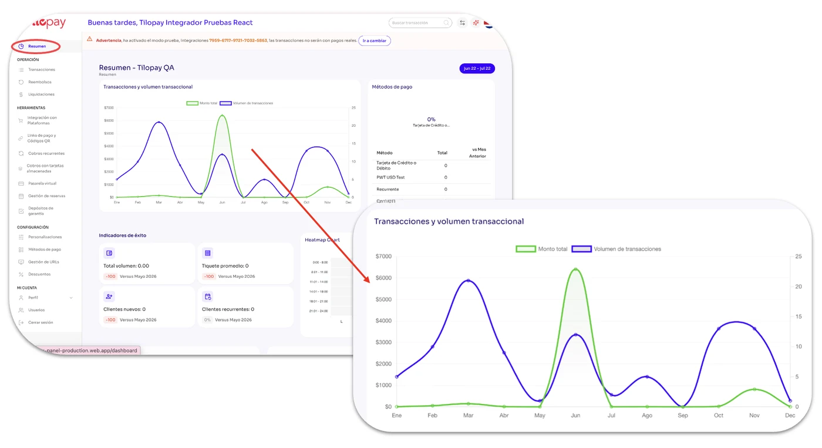Open Transacciones list icon in sidebar
This screenshot has width=822, height=448.
click(x=21, y=70)
